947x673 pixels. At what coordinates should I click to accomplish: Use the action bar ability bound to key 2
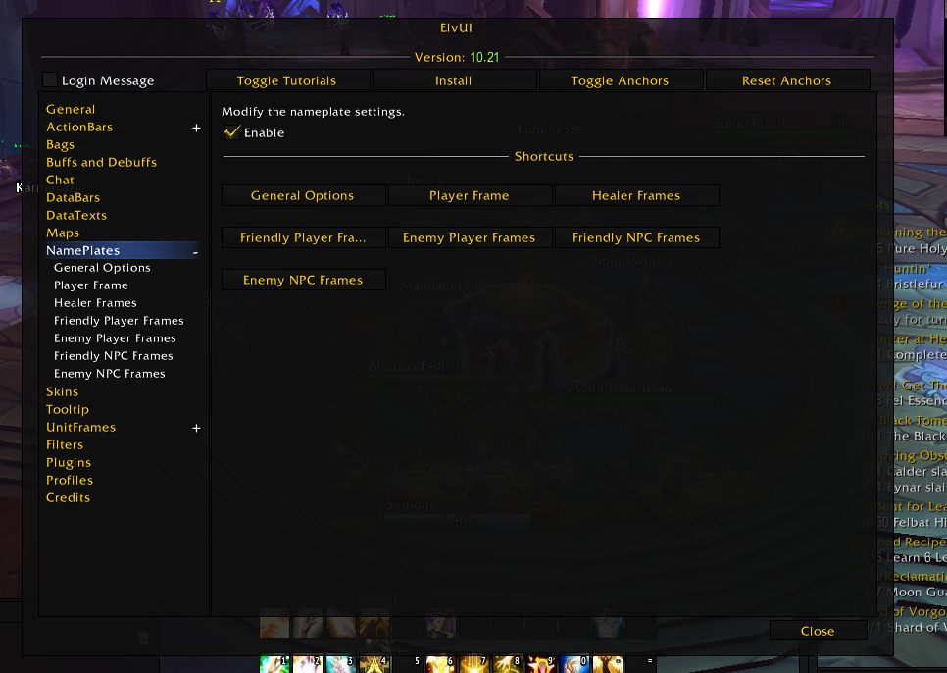(308, 664)
